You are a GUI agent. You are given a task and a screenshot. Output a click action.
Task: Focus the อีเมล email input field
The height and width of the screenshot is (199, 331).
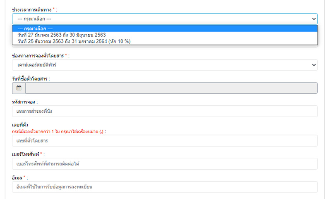click(x=165, y=187)
